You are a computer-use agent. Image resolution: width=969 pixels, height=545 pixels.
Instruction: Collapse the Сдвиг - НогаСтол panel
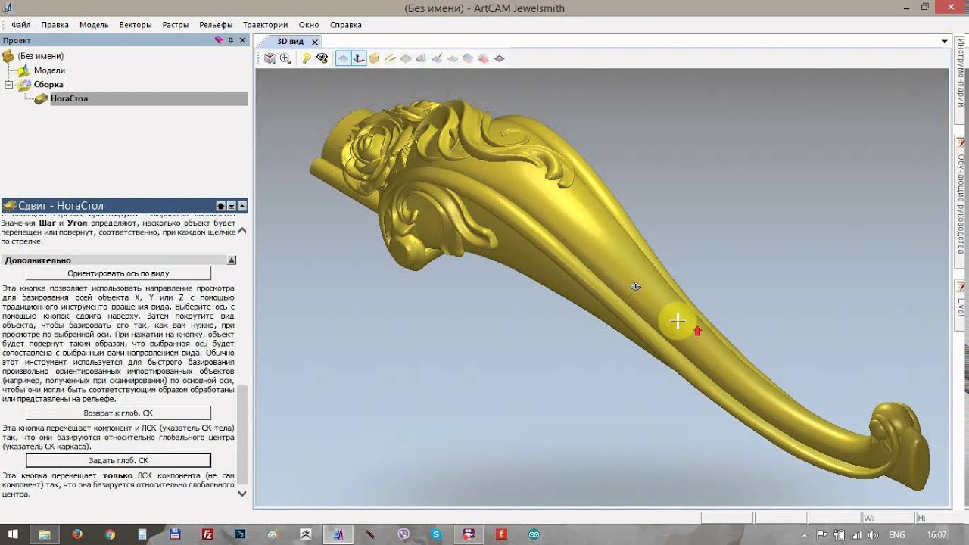coord(242,206)
